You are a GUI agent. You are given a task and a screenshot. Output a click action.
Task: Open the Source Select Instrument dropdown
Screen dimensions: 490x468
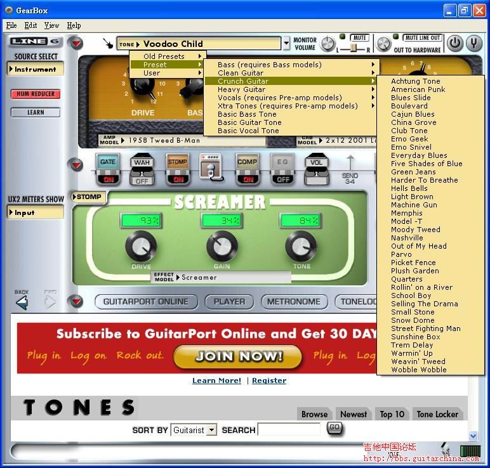click(36, 69)
